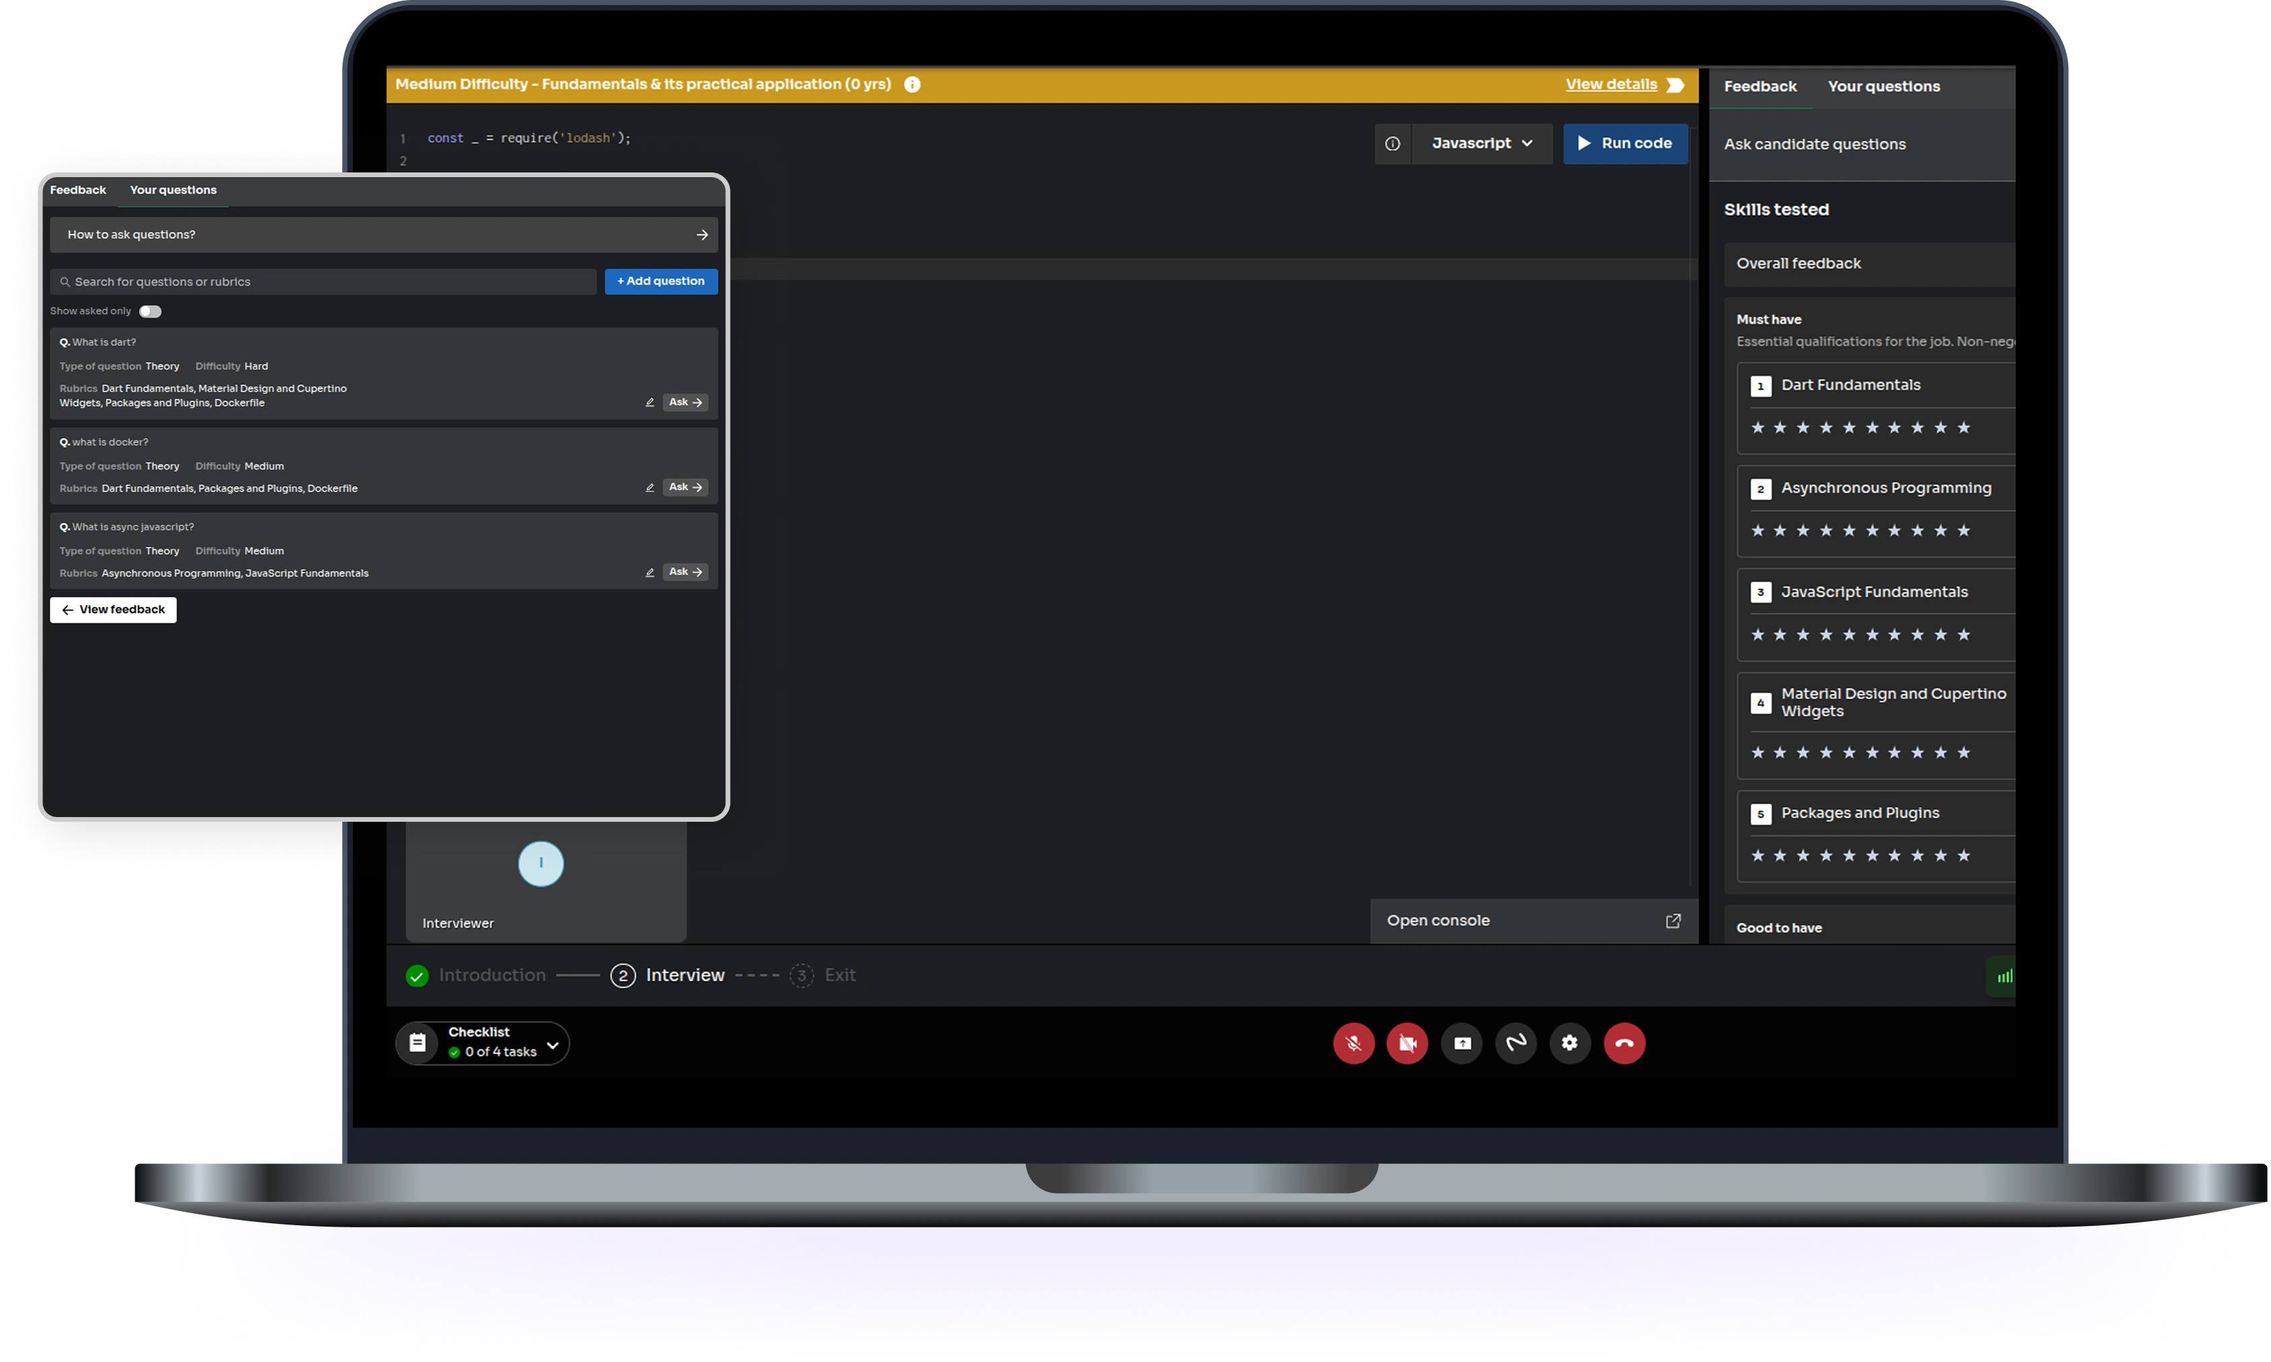Rate Dart Fundamentals with the tenth star
The height and width of the screenshot is (1362, 2271).
1963,428
